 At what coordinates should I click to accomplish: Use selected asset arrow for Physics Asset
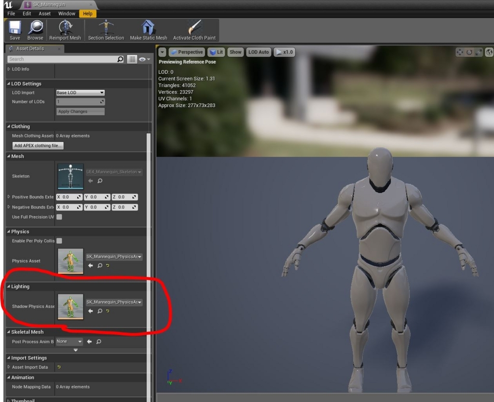click(x=90, y=265)
